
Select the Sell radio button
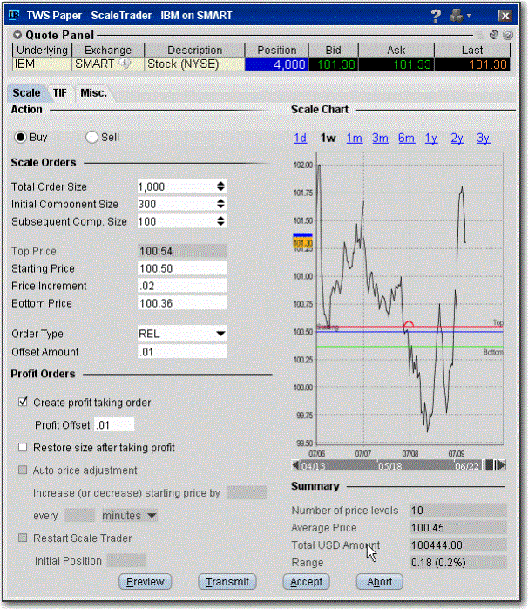coord(92,137)
